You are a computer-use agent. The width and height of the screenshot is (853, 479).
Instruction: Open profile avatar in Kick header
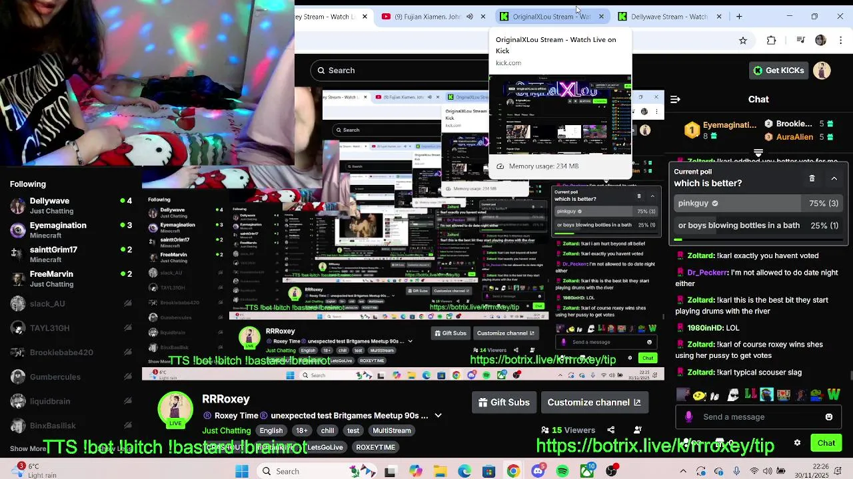822,71
